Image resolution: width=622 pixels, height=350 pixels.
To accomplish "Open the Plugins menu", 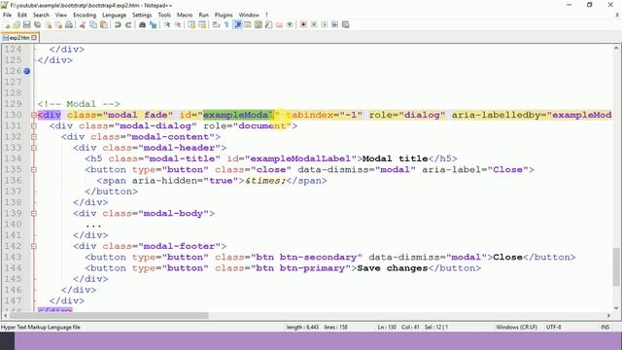I will pos(224,15).
